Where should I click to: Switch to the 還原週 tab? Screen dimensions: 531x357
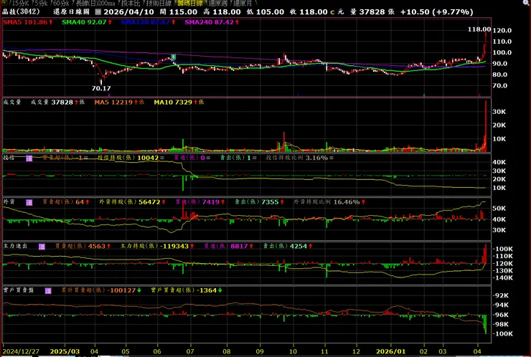[217, 4]
